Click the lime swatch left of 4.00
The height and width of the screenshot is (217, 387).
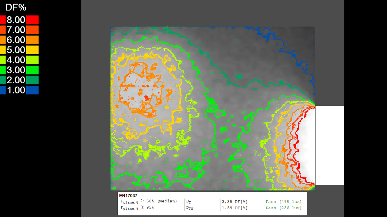click(3, 60)
